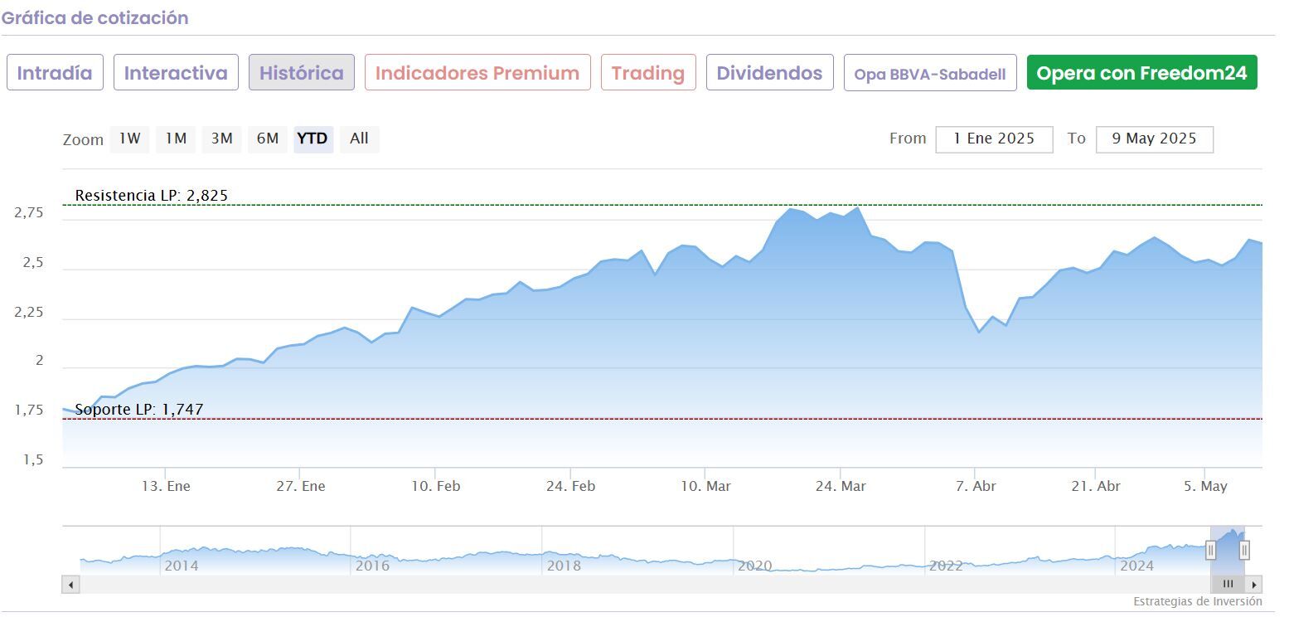The image size is (1289, 617).
Task: Select the Histórica tab
Action: pyautogui.click(x=302, y=73)
